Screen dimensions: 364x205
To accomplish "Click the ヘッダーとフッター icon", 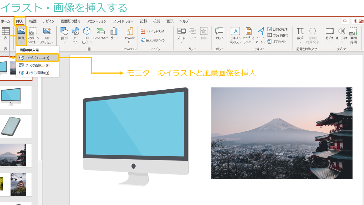I will coord(248,35).
